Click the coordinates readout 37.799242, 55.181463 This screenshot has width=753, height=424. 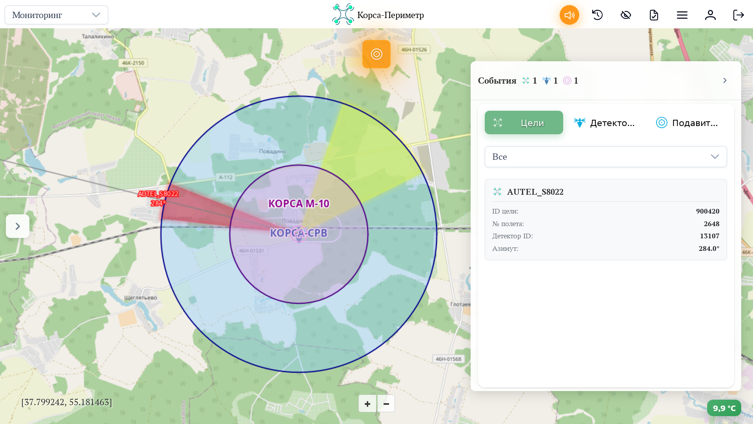(x=67, y=402)
